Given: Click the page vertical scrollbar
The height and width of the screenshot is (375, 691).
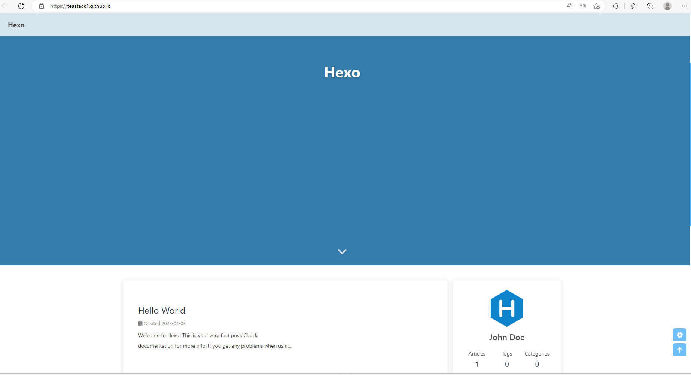Looking at the screenshot, I should tap(690, 144).
